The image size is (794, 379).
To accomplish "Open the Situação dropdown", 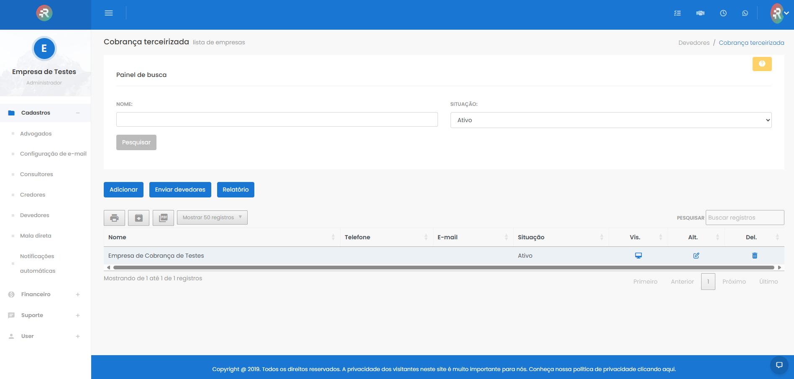I will tap(611, 120).
